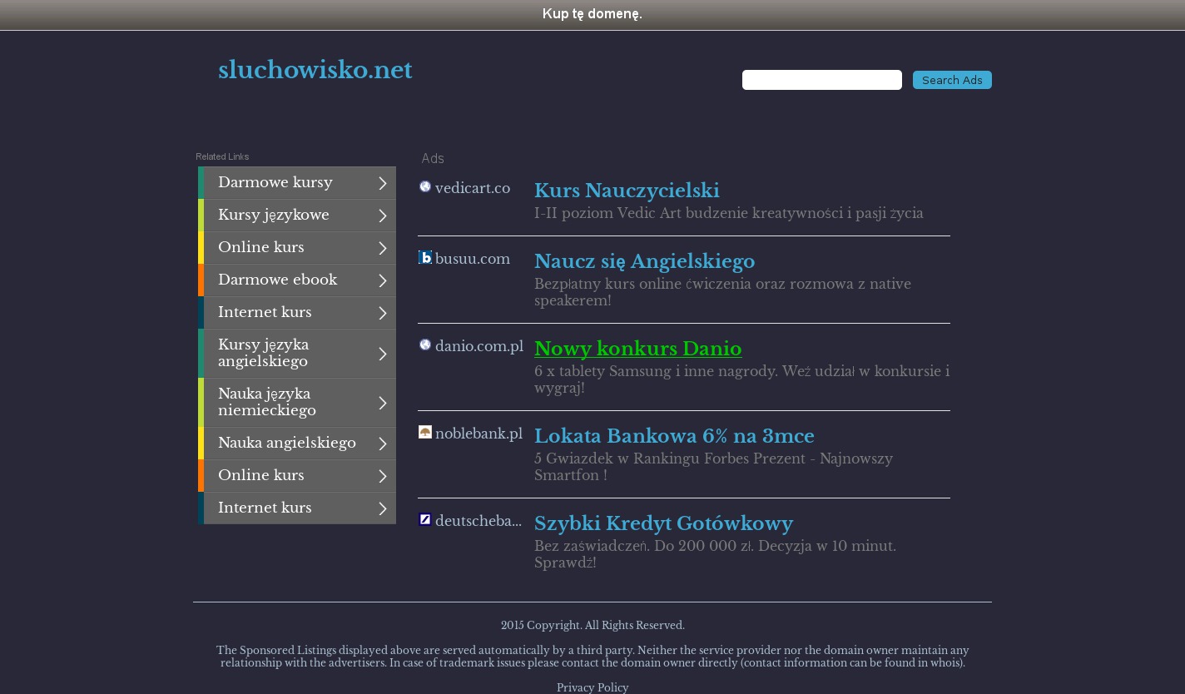
Task: Open the Kurs Nauczycielski ad
Action: (627, 191)
